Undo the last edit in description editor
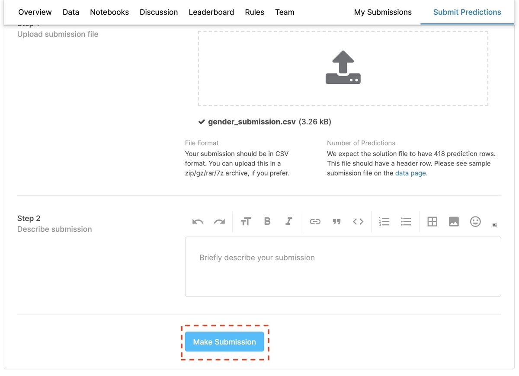The width and height of the screenshot is (519, 376). (198, 222)
